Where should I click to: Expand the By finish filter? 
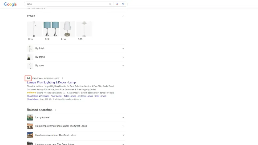tap(123, 49)
